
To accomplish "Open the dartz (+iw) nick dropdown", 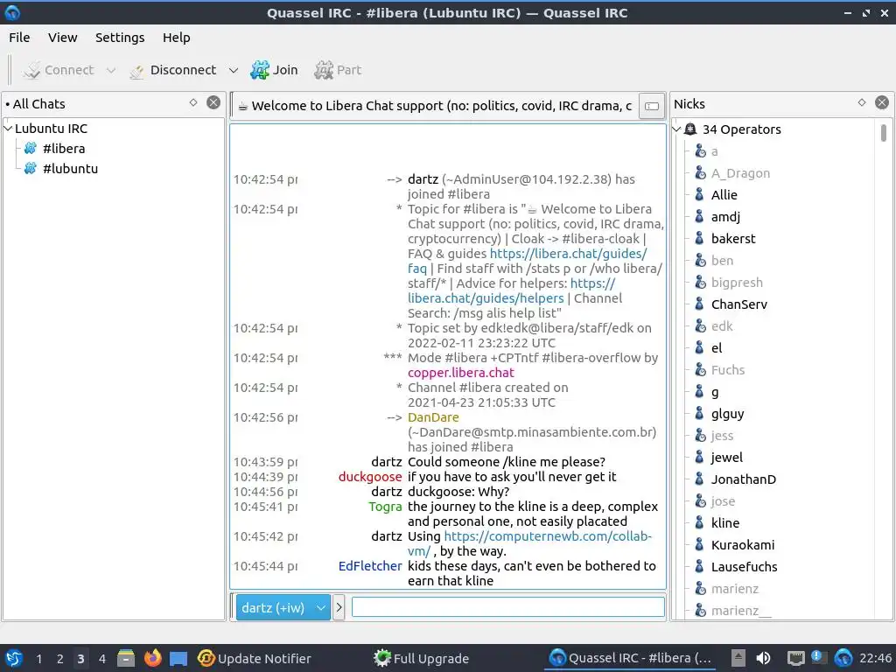I will pos(283,607).
